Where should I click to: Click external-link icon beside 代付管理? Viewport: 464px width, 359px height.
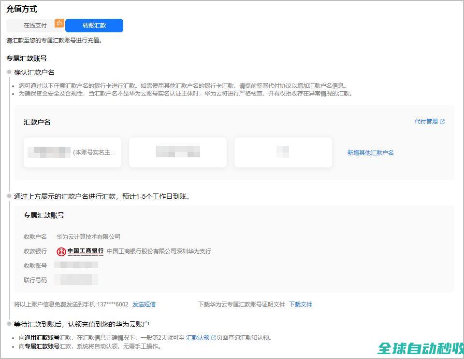pyautogui.click(x=442, y=122)
